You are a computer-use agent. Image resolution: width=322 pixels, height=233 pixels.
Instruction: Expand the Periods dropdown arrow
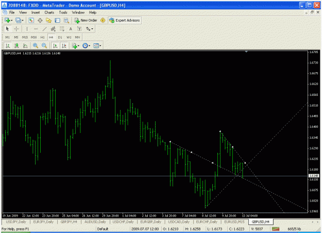tap(89, 46)
